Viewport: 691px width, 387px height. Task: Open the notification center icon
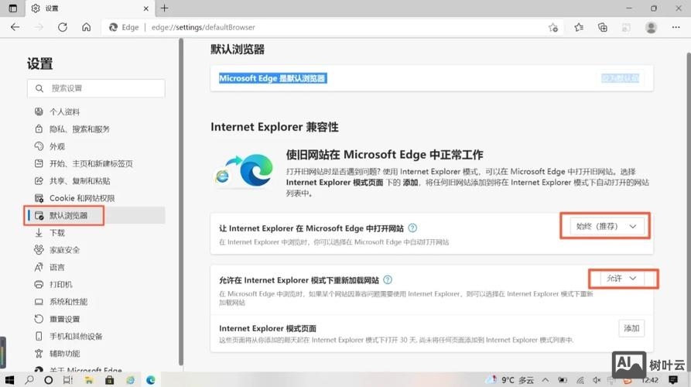673,380
